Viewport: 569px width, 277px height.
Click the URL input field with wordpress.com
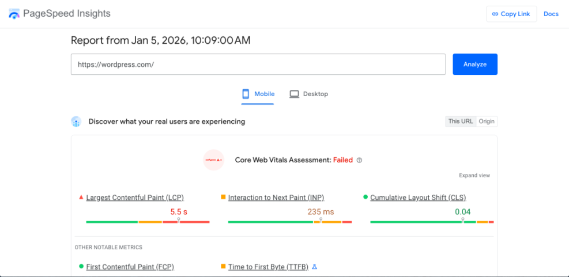(x=258, y=64)
